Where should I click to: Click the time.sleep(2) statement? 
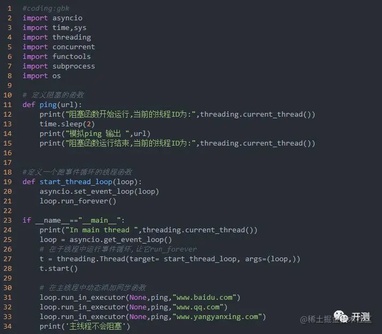tap(67, 124)
